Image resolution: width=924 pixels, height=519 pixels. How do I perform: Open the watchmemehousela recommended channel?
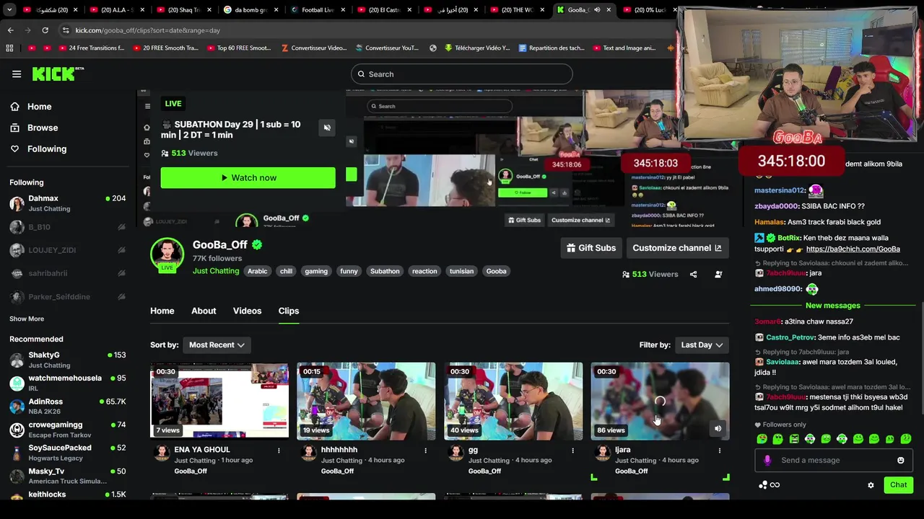(x=68, y=383)
